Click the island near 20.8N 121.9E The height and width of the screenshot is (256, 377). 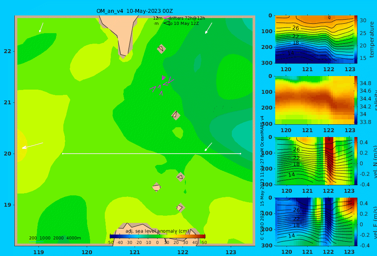click(x=176, y=115)
